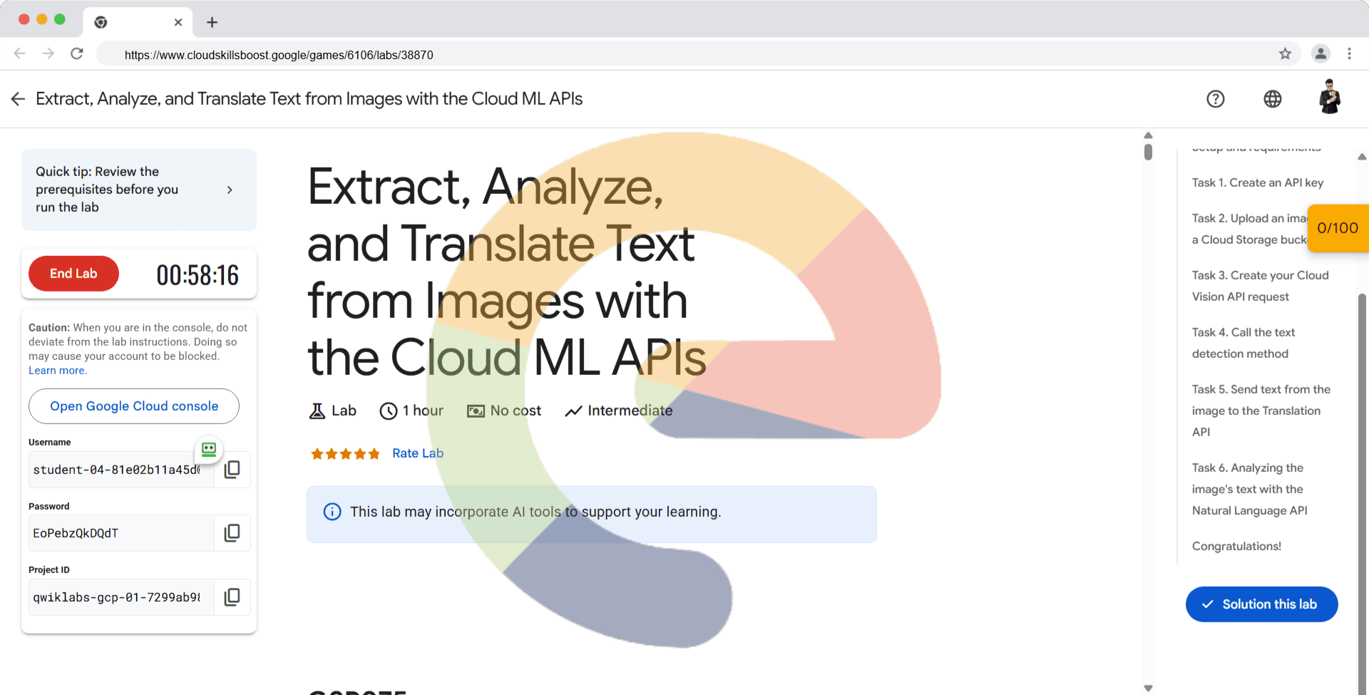
Task: Click Open Google Cloud console button
Action: pos(134,406)
